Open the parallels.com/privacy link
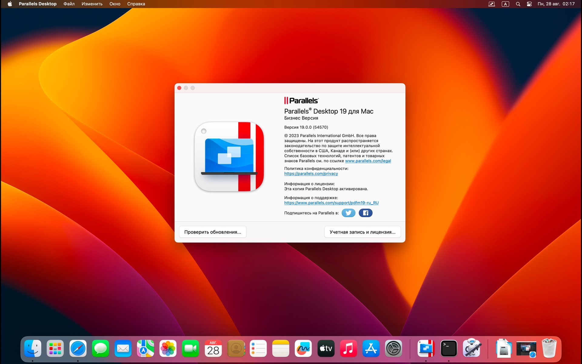 pos(311,174)
